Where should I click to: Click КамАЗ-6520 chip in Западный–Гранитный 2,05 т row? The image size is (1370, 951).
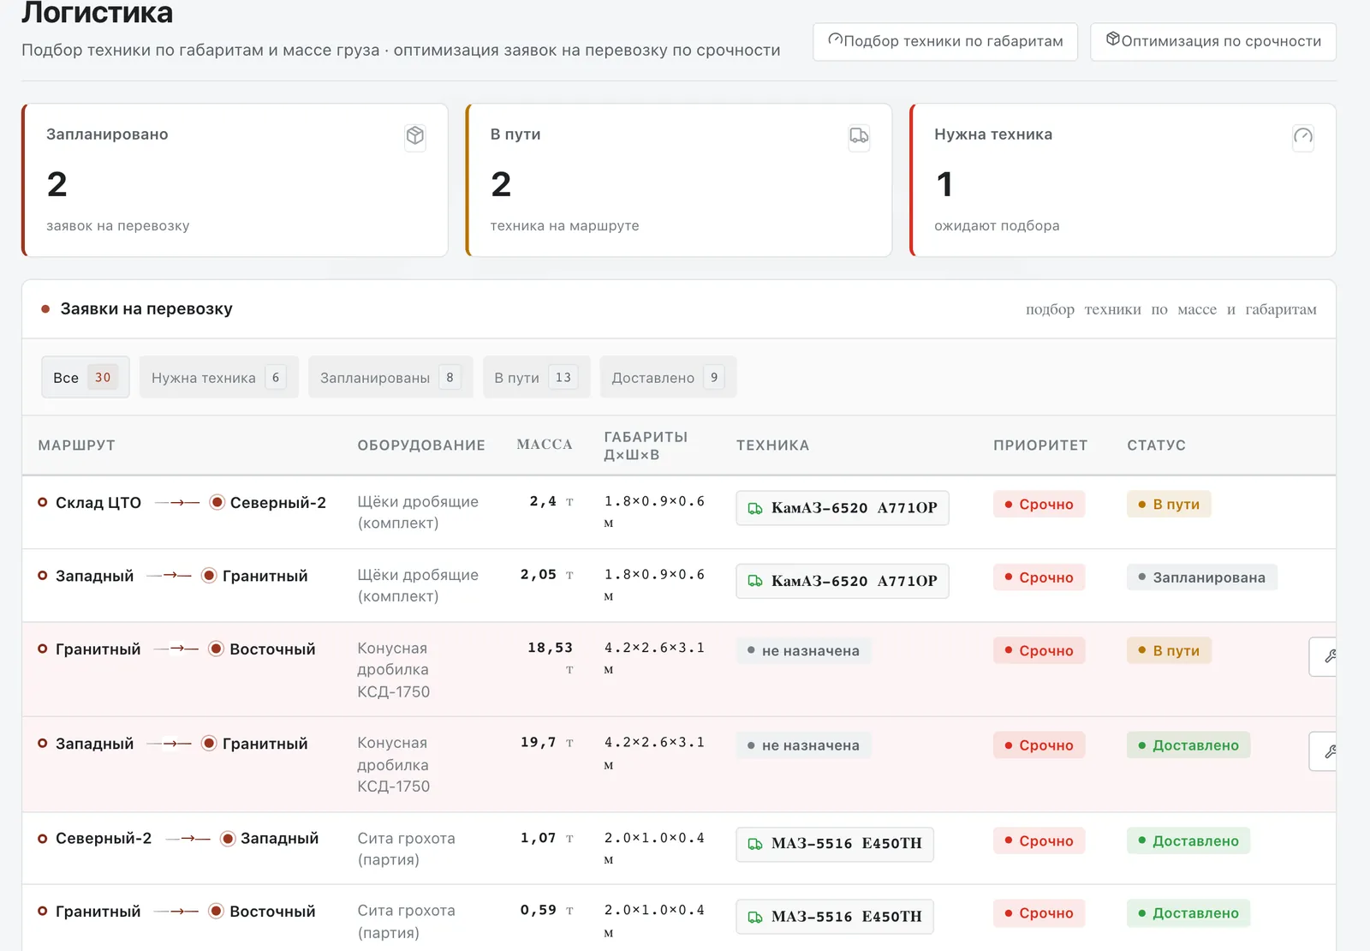[843, 581]
